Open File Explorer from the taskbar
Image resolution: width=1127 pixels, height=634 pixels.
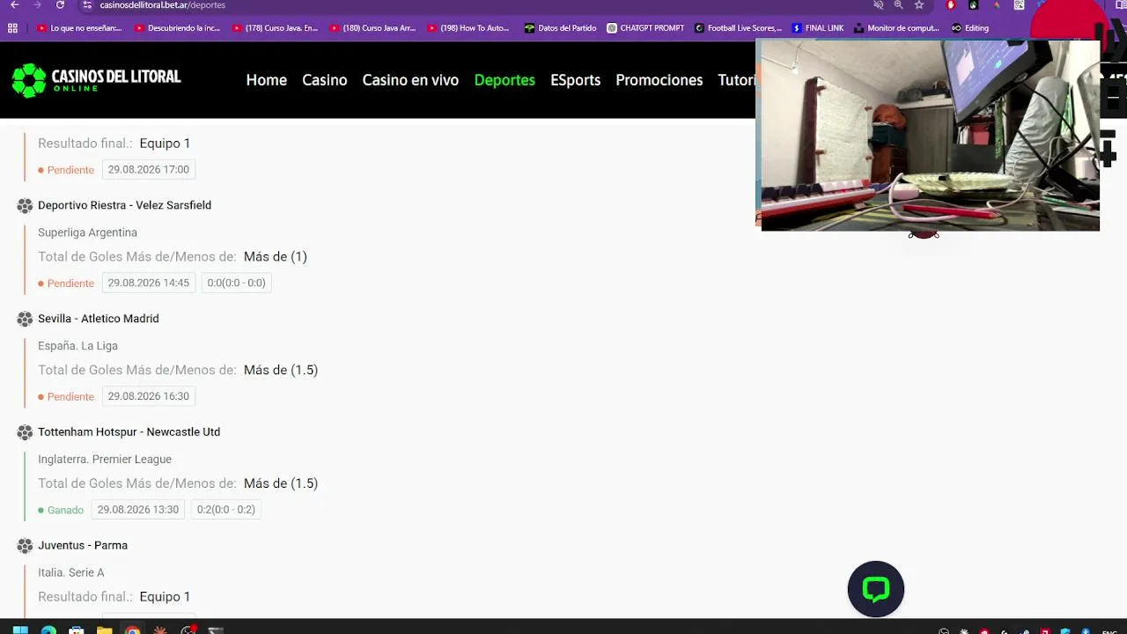pos(104,630)
